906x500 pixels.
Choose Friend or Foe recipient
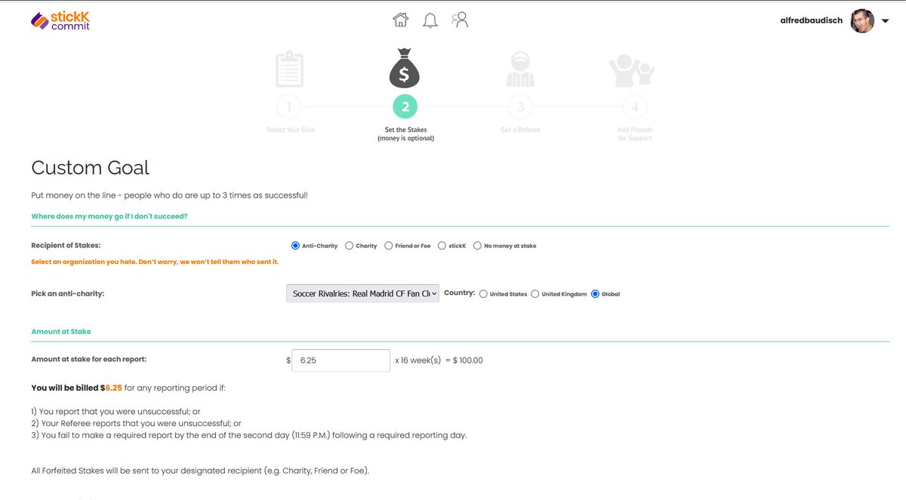click(x=388, y=246)
